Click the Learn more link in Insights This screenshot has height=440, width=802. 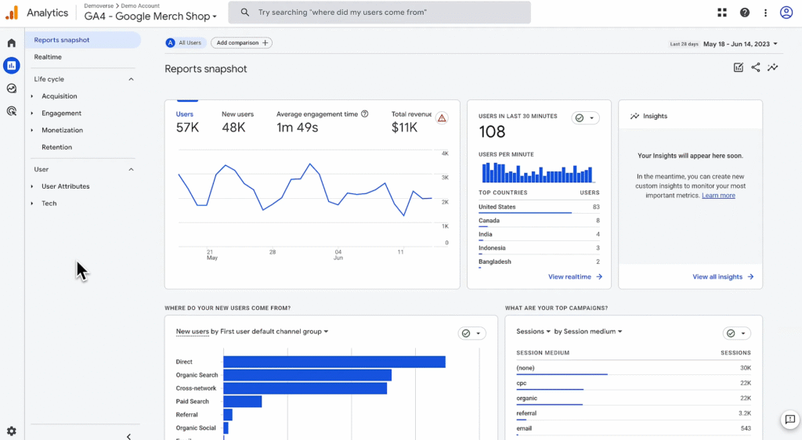click(718, 196)
